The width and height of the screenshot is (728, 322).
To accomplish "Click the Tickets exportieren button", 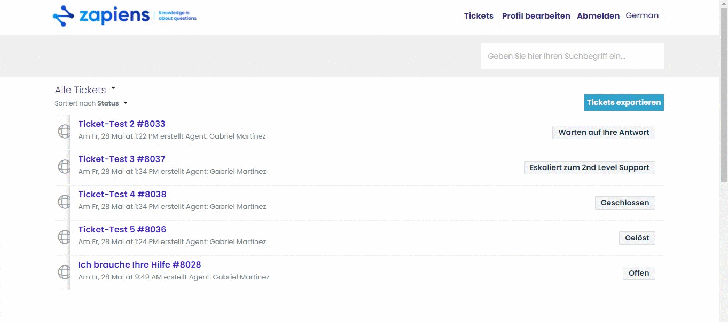I will click(624, 102).
